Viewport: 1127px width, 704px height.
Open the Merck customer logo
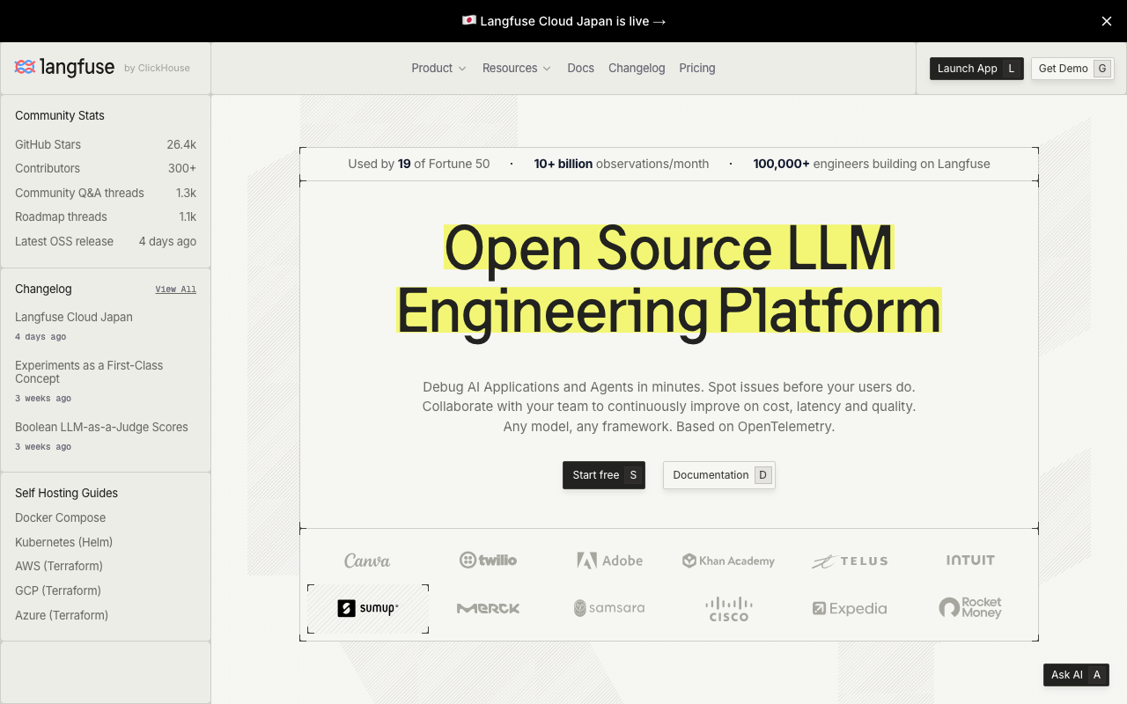tap(489, 608)
